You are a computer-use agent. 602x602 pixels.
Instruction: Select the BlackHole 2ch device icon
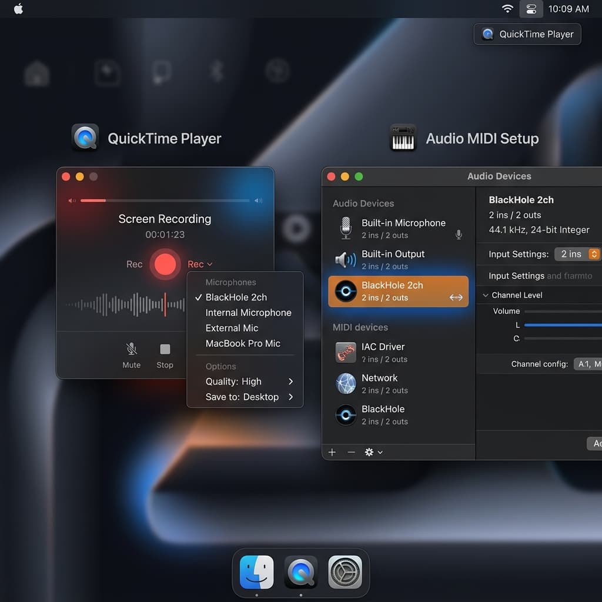pyautogui.click(x=346, y=292)
